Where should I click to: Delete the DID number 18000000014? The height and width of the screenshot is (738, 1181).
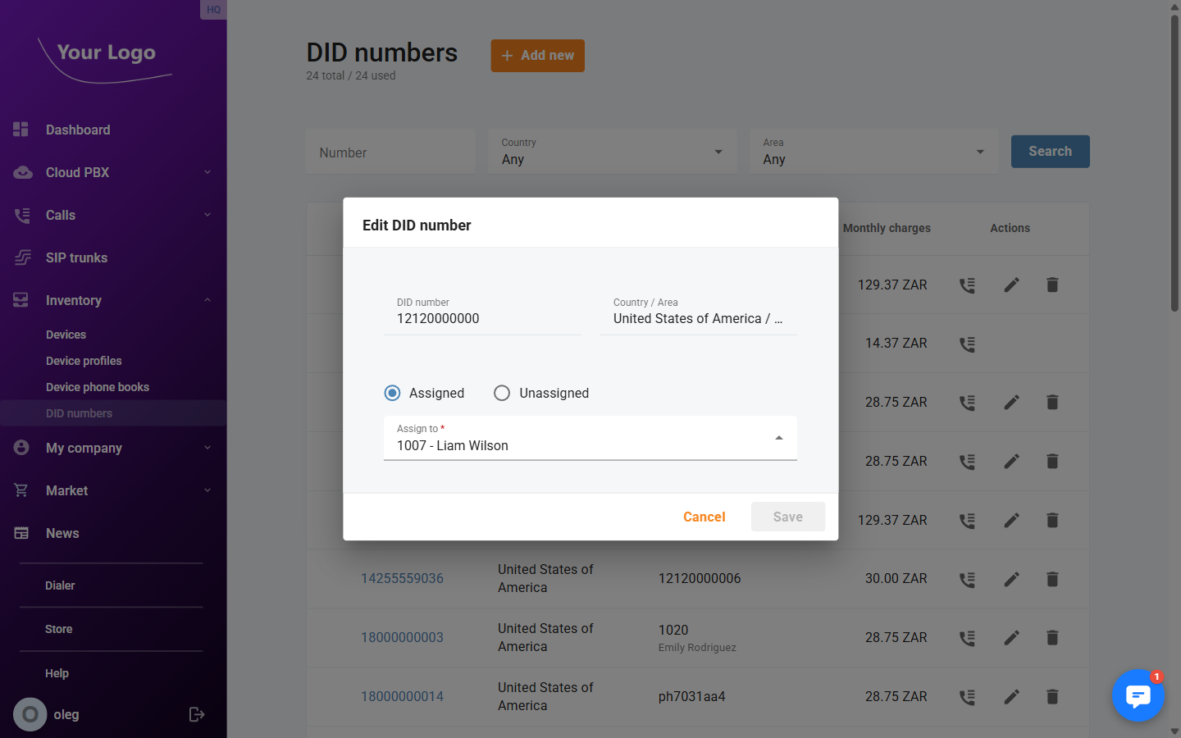click(x=1052, y=696)
